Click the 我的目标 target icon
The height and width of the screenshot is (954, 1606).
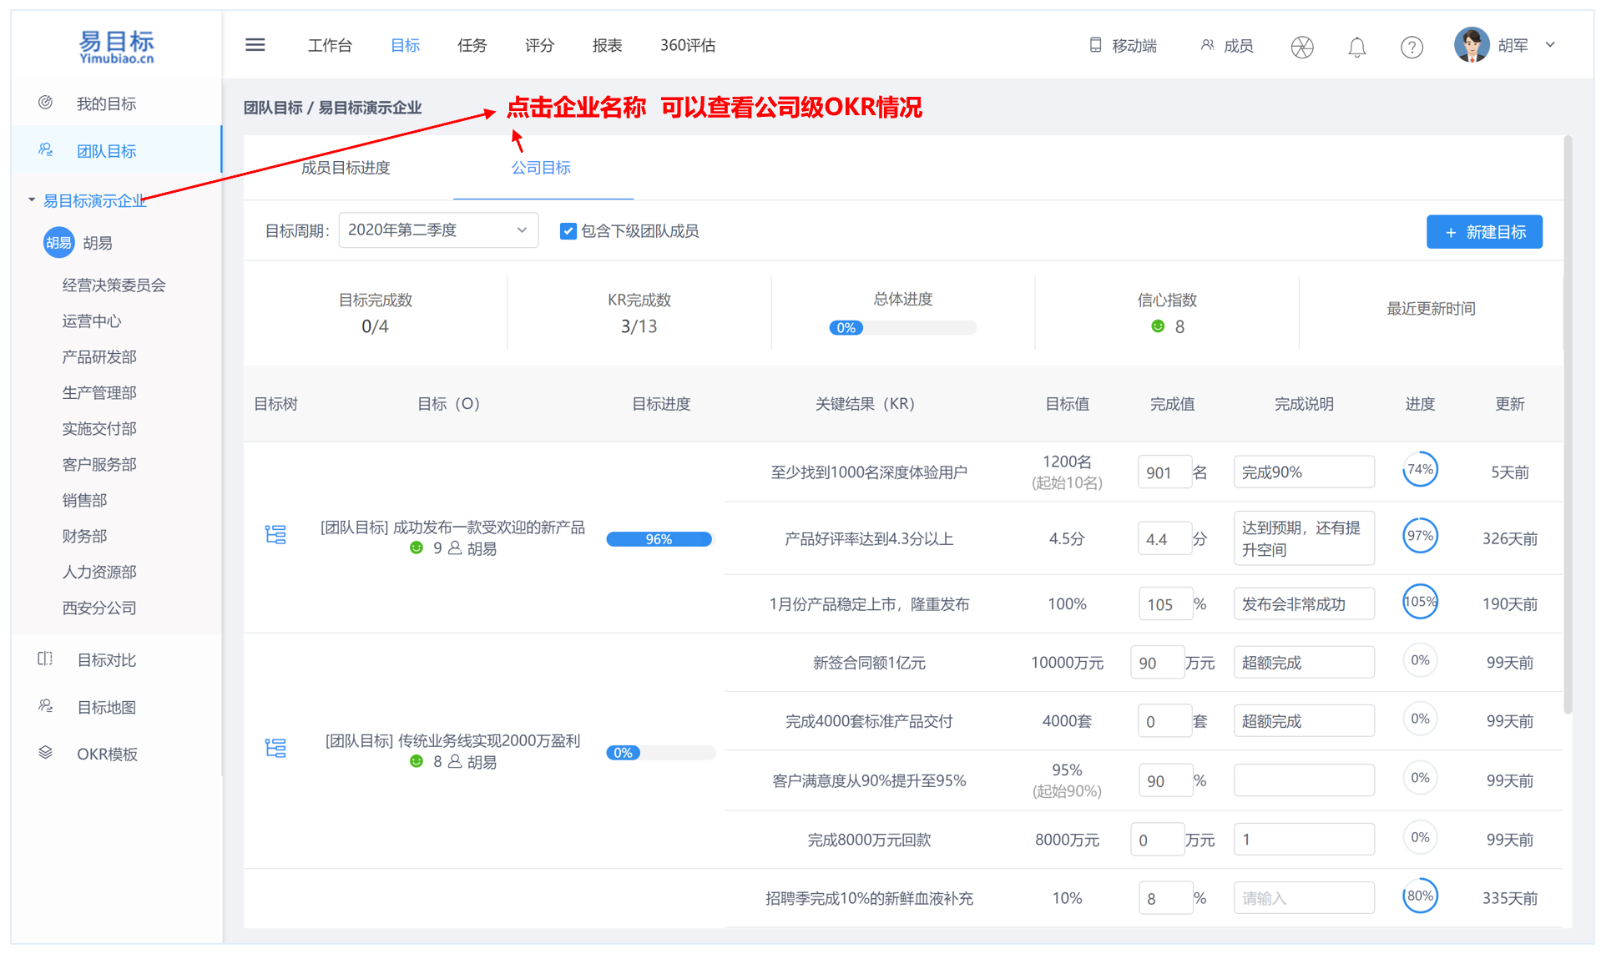pyautogui.click(x=46, y=103)
